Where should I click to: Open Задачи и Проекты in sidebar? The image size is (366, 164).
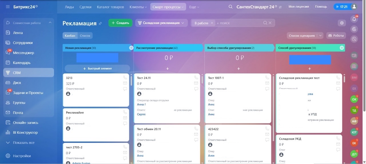29,93
